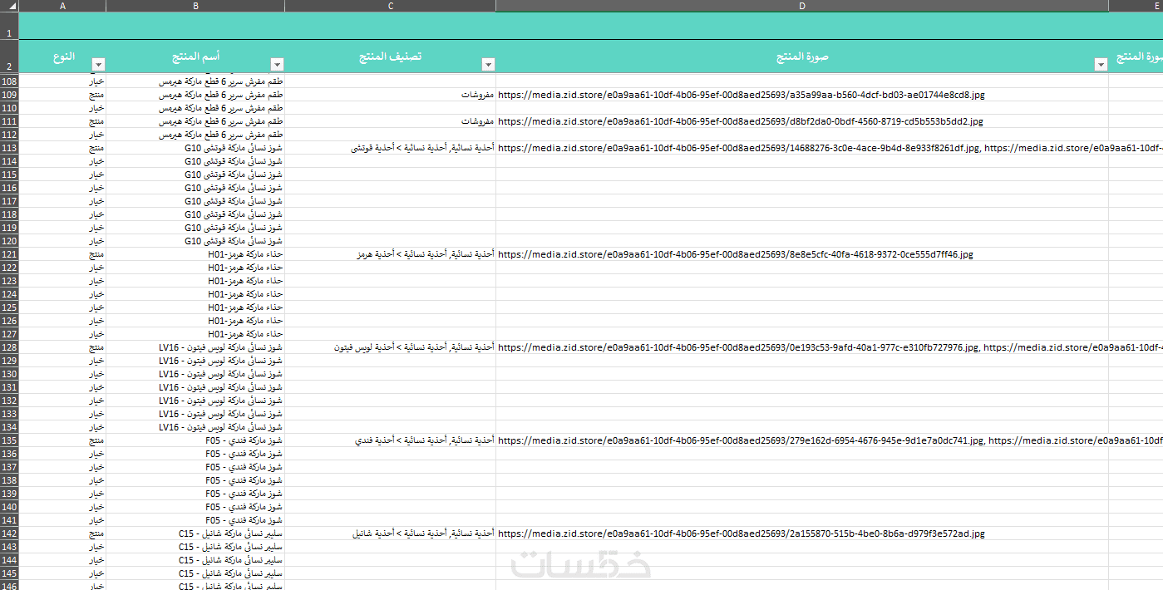Select product name C15 cell in row 142
1163x590 pixels.
tap(195, 533)
